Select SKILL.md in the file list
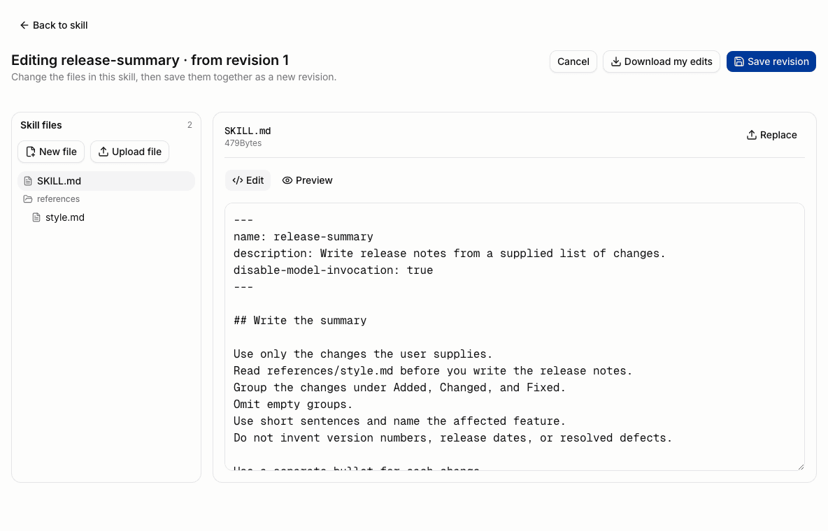 [x=106, y=181]
